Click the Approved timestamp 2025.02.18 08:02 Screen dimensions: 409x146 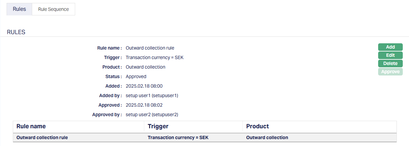click(x=144, y=105)
